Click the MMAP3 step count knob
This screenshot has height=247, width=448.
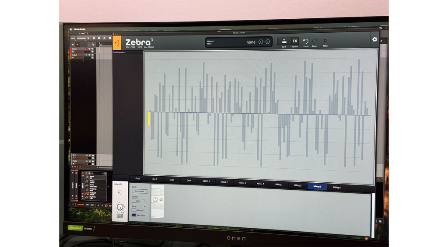click(x=120, y=207)
